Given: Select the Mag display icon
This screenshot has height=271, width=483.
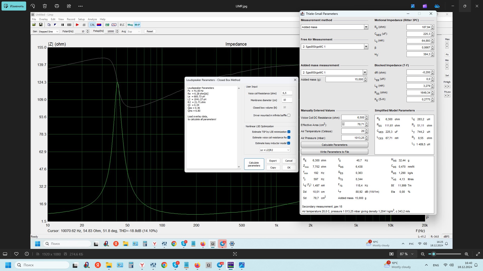Looking at the screenshot, I should (x=130, y=25).
